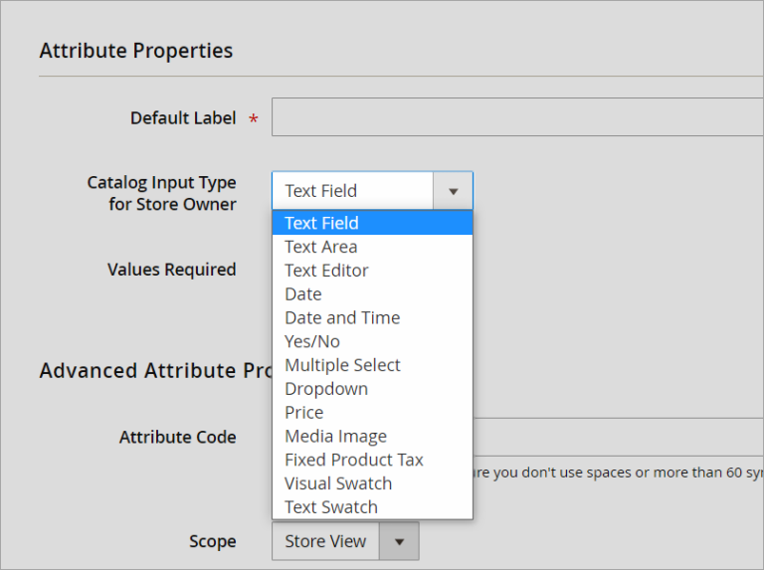This screenshot has width=764, height=570.
Task: Click the Scope dropdown arrow button
Action: click(399, 542)
